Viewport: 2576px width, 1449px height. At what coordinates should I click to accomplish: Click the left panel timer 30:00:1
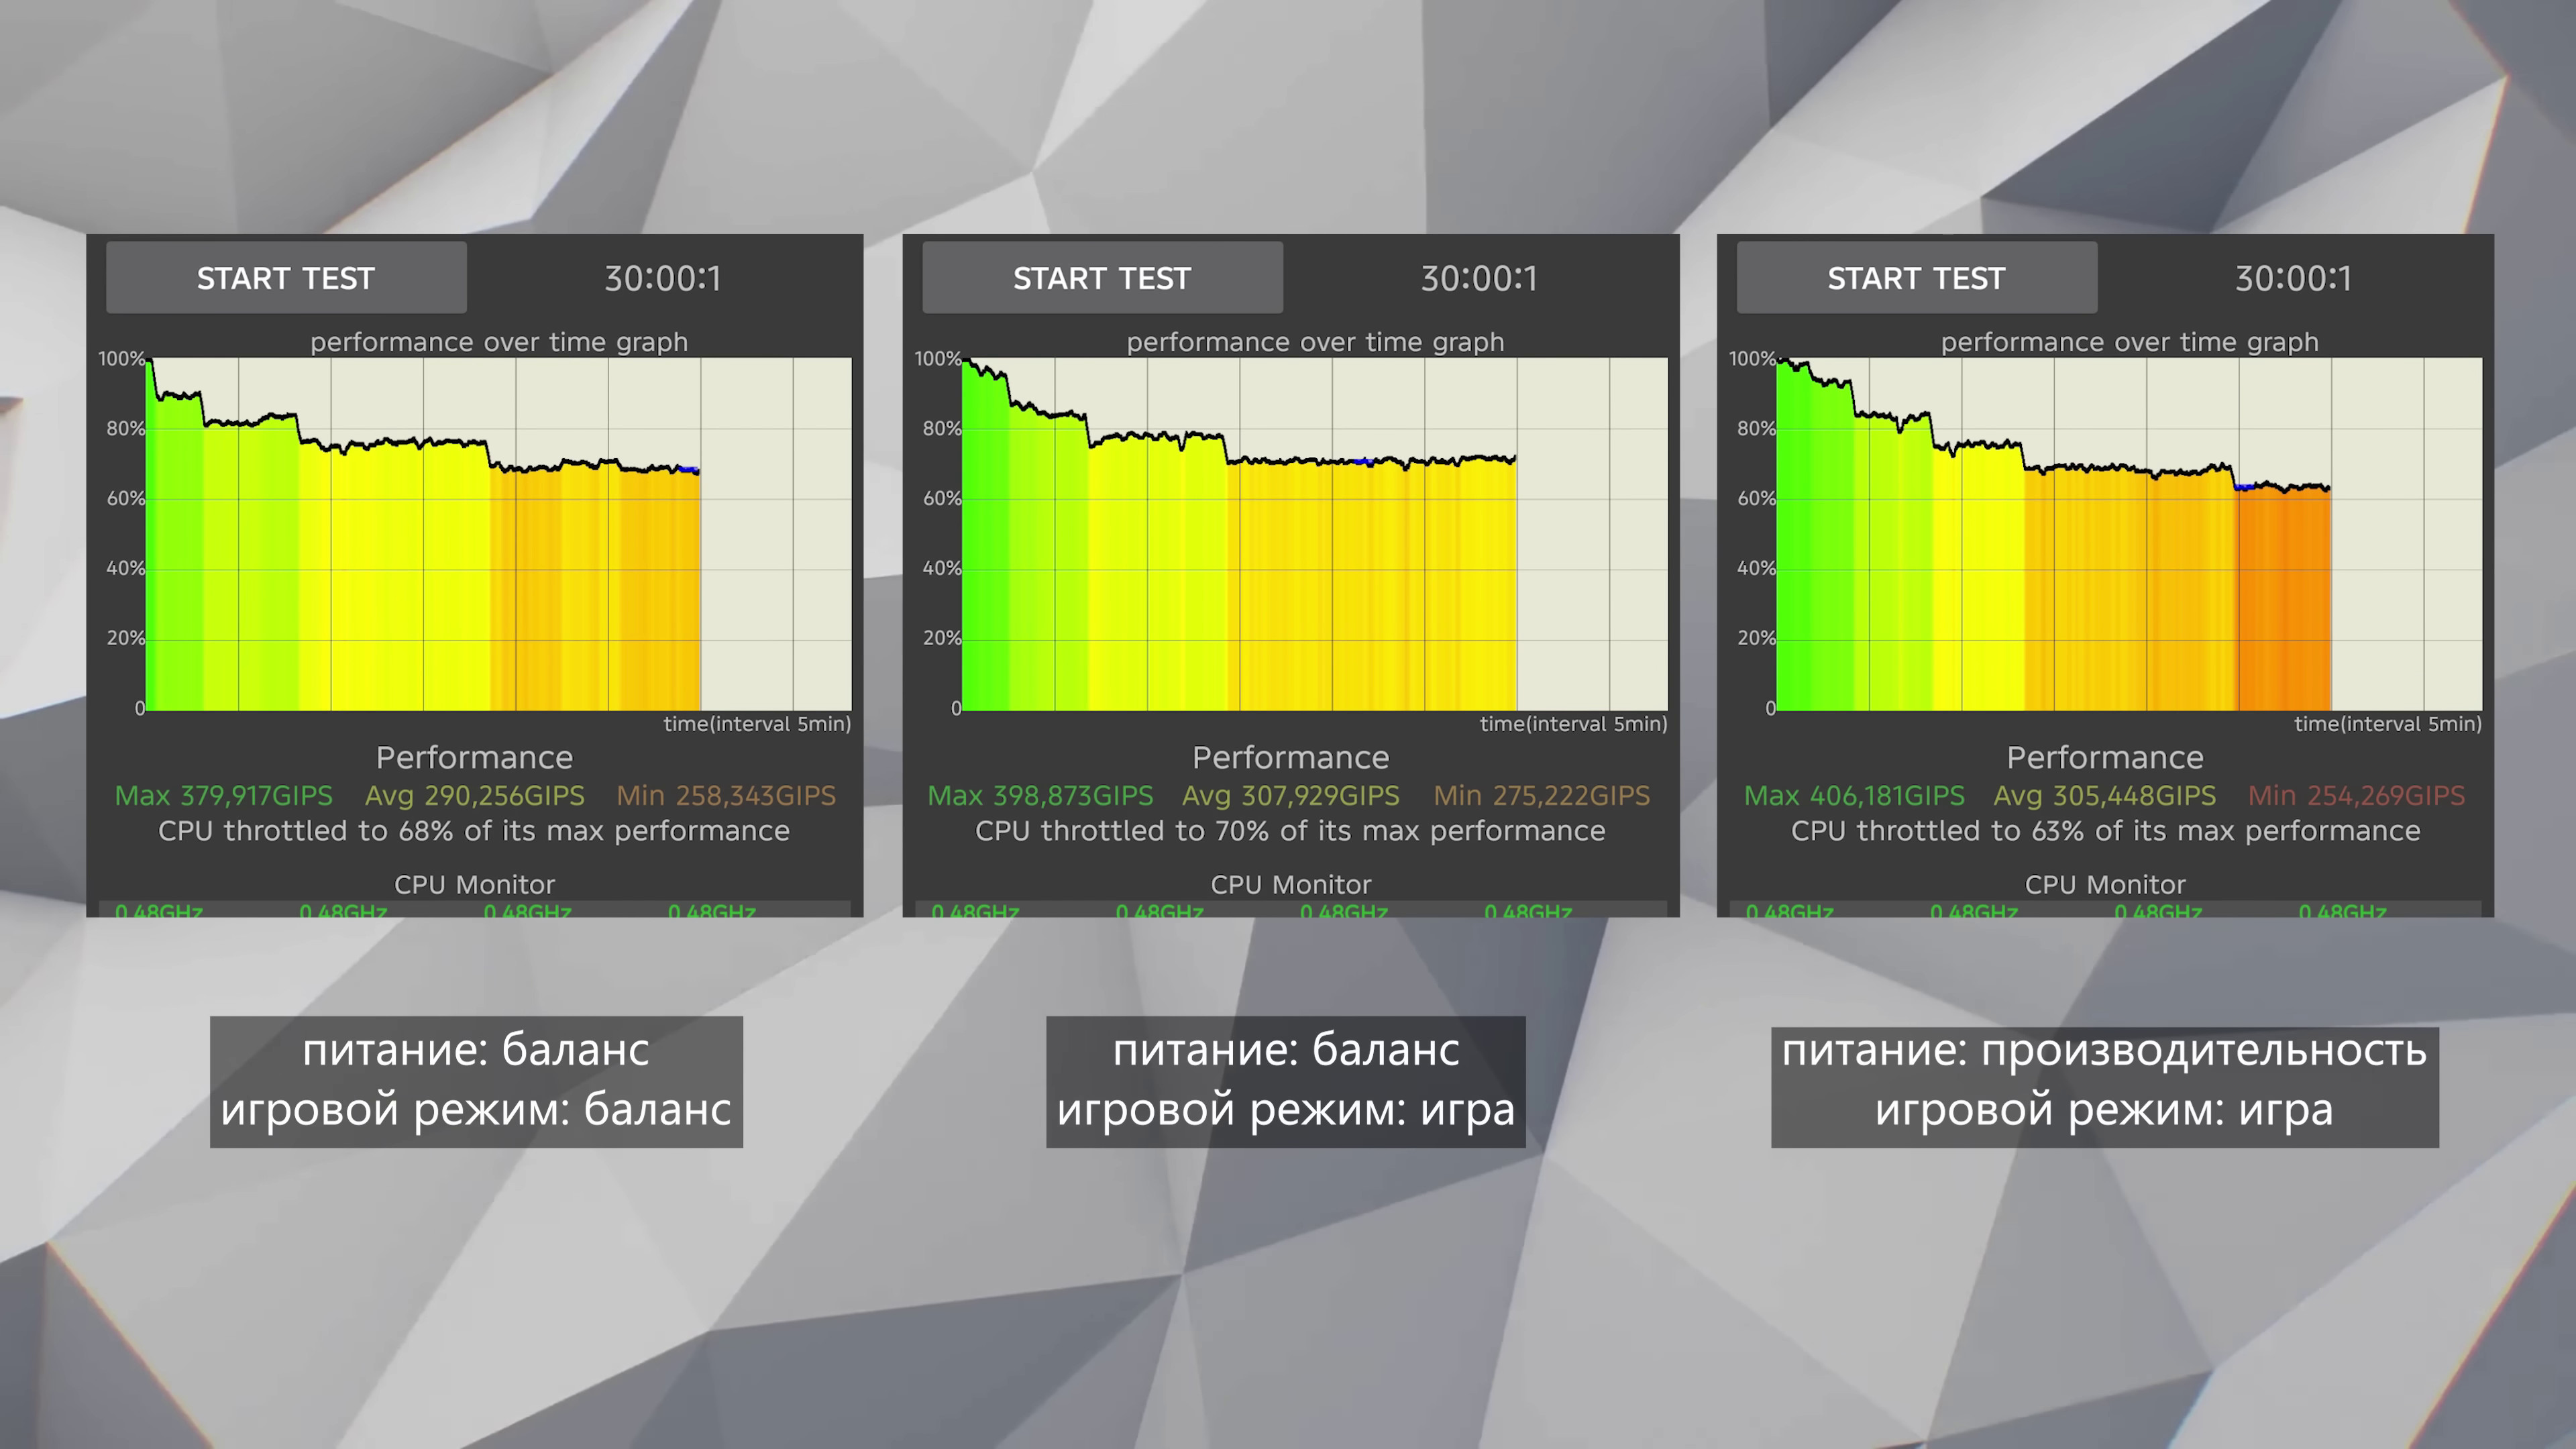coord(663,279)
